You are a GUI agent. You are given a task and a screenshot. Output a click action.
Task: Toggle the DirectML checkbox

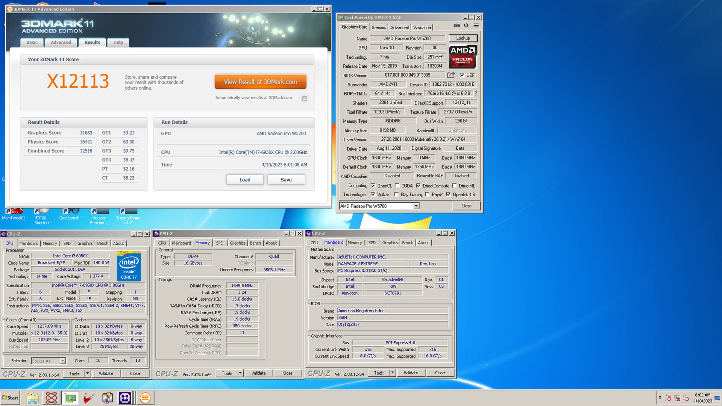pyautogui.click(x=454, y=186)
